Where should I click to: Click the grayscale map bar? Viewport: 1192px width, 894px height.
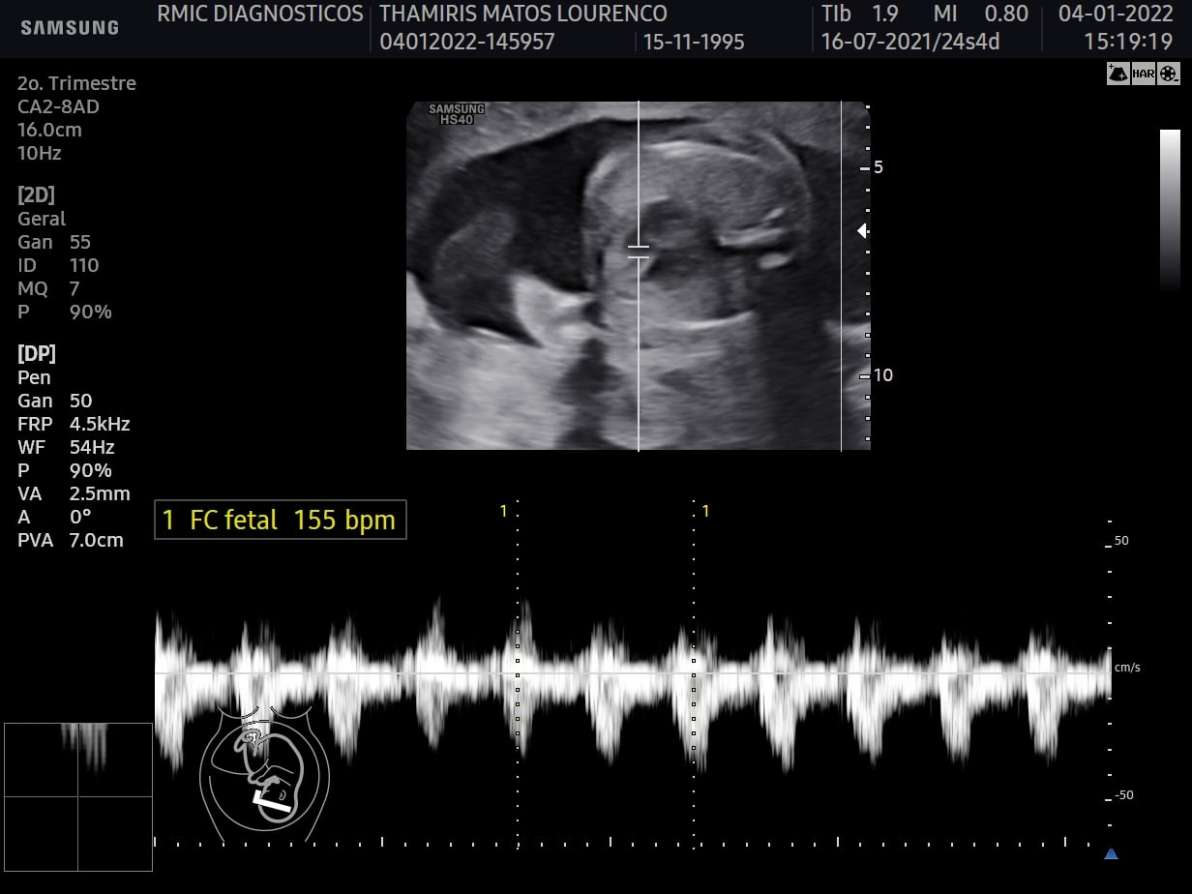(x=1170, y=210)
